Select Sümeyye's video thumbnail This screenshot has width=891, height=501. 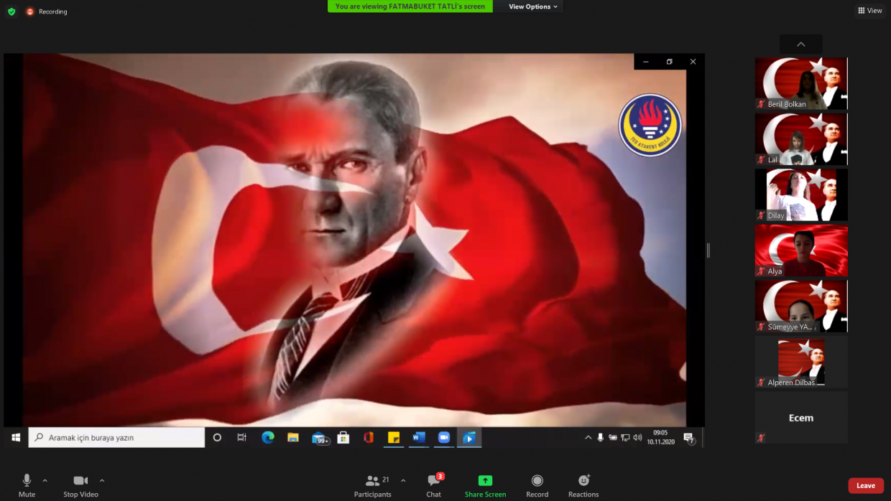click(801, 306)
